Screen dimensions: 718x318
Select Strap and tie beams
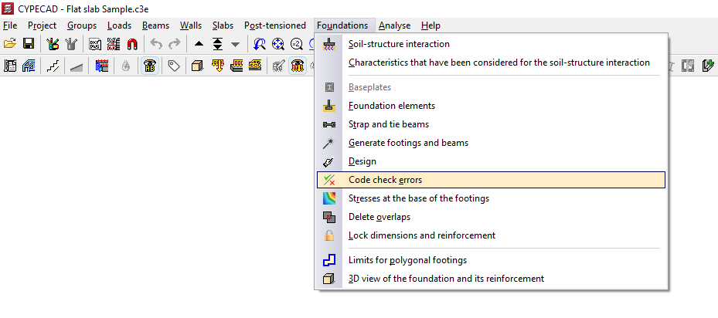[x=491, y=124]
